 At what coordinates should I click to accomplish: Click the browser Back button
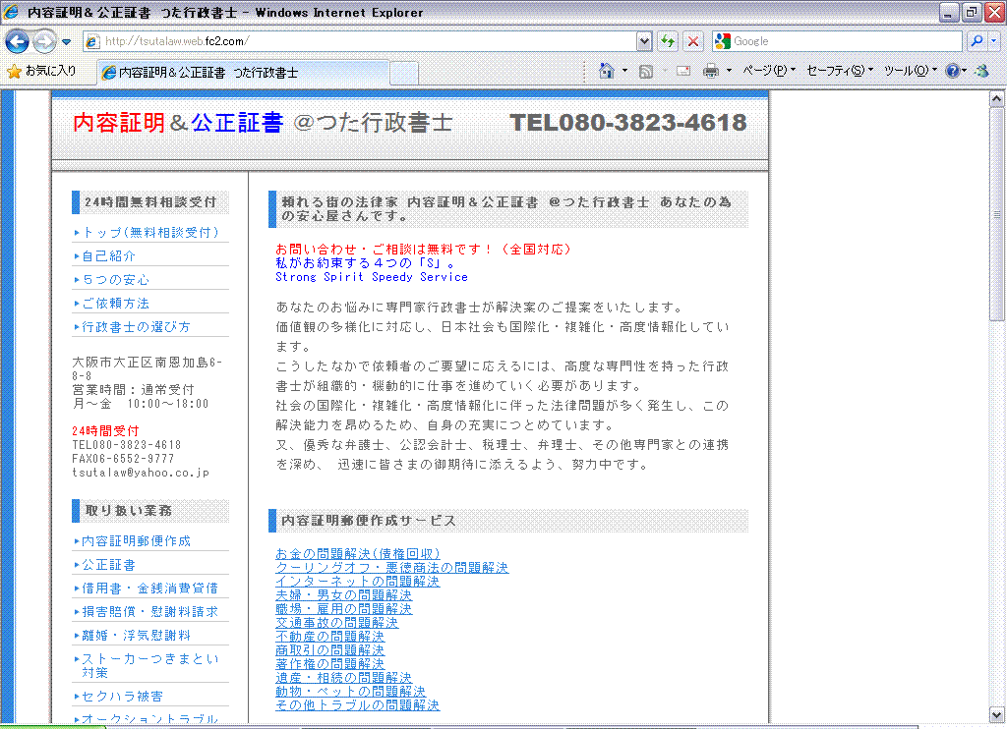pyautogui.click(x=17, y=41)
